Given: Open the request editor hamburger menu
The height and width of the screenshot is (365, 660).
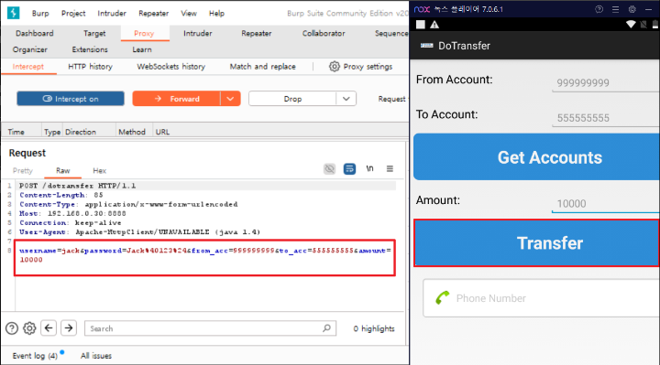Looking at the screenshot, I should [x=390, y=169].
